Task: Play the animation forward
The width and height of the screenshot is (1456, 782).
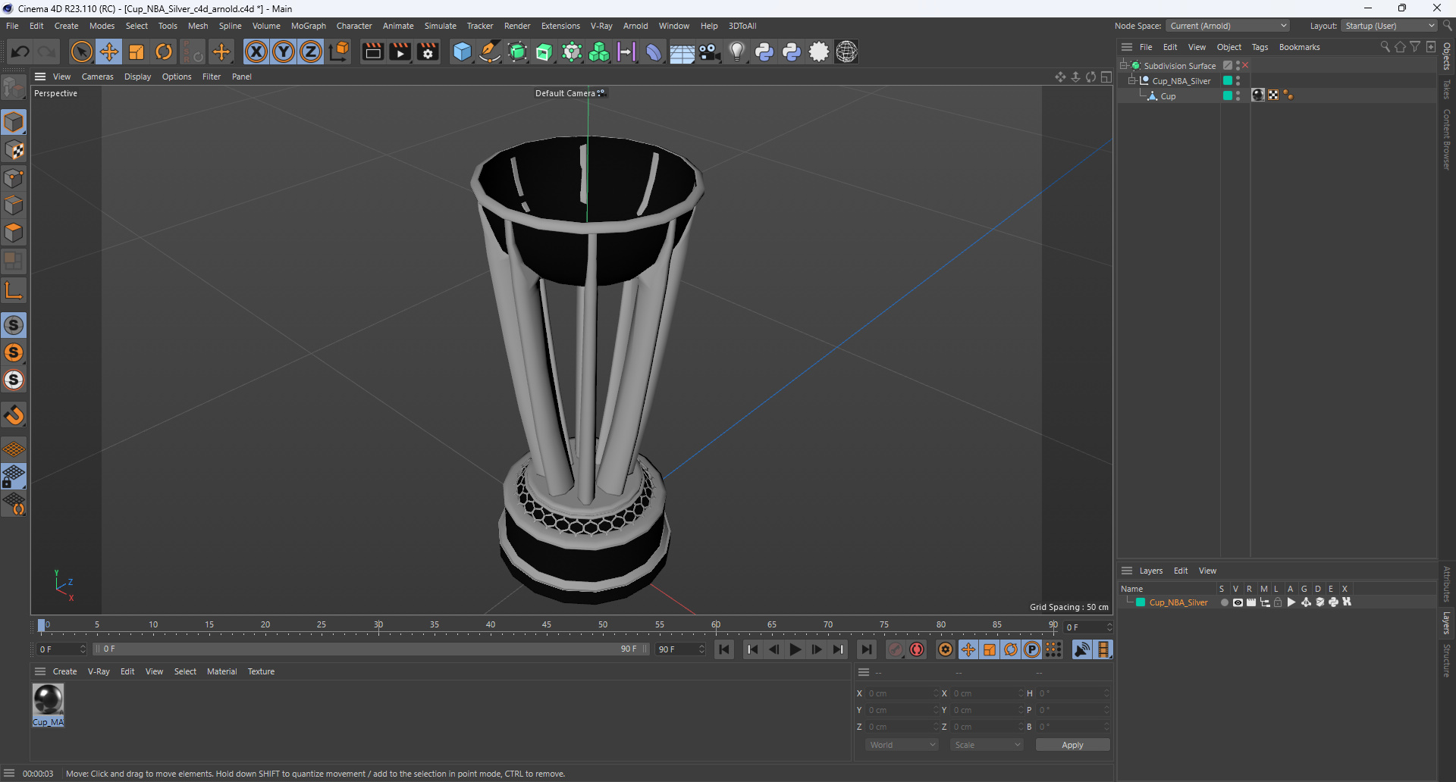Action: [795, 649]
